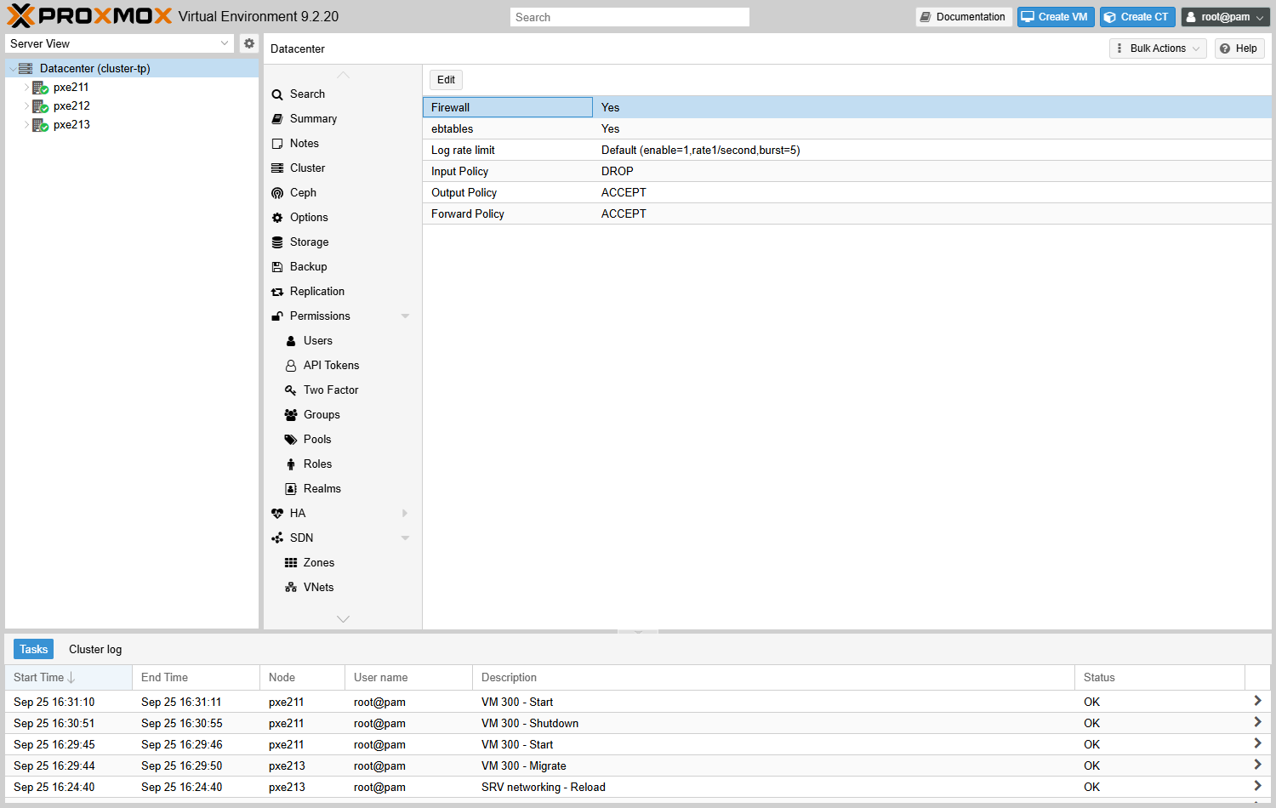Collapse the Permissions submenu arrow
The height and width of the screenshot is (808, 1276).
pyautogui.click(x=405, y=316)
